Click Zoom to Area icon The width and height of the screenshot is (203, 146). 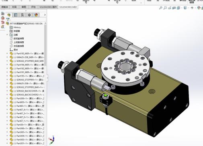(x=165, y=8)
